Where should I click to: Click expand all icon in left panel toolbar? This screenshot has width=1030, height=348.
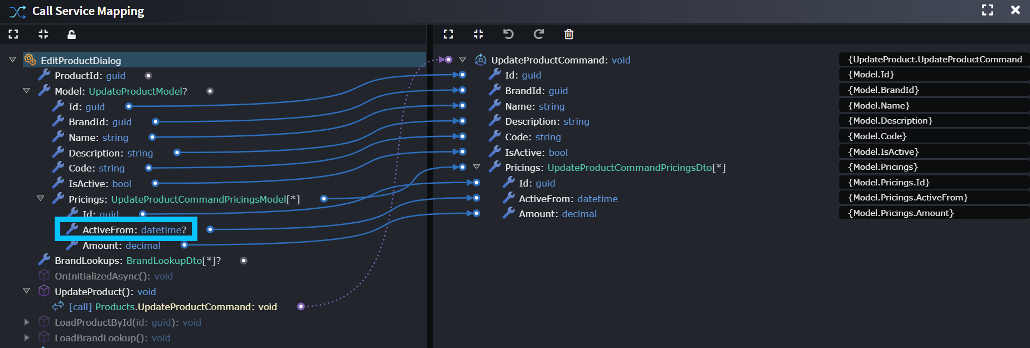[13, 35]
